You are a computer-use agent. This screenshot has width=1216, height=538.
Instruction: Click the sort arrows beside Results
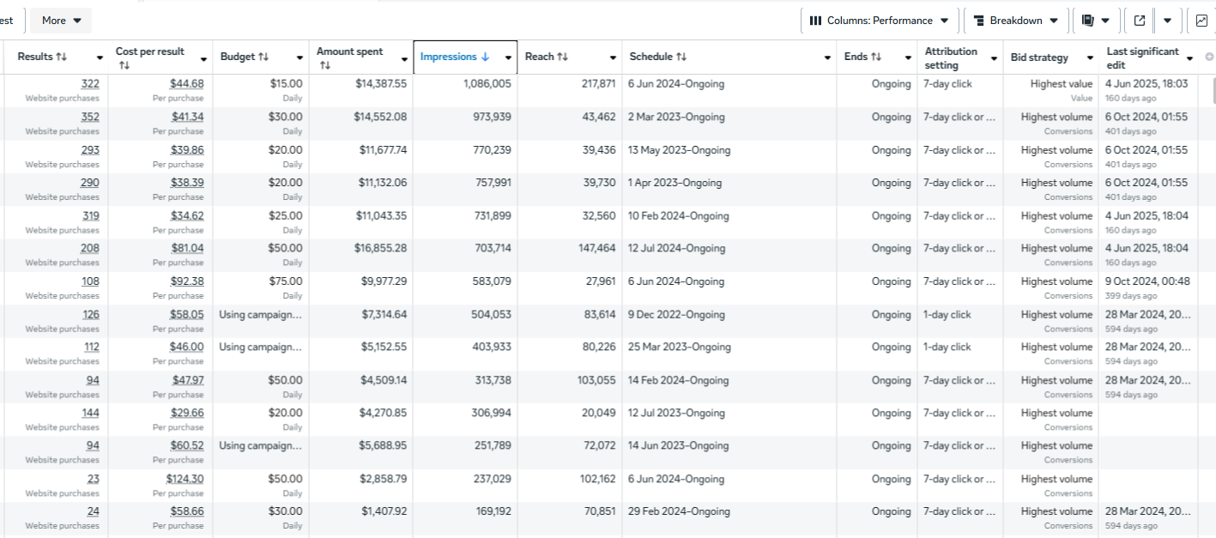coord(61,57)
